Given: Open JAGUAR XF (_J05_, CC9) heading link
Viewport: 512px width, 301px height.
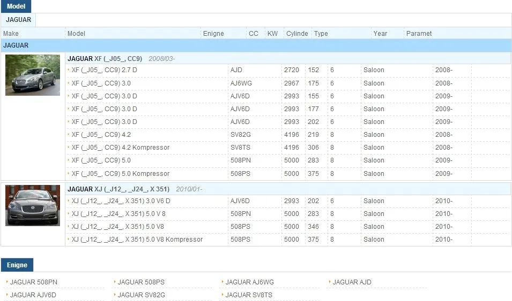Looking at the screenshot, I should click(x=105, y=59).
